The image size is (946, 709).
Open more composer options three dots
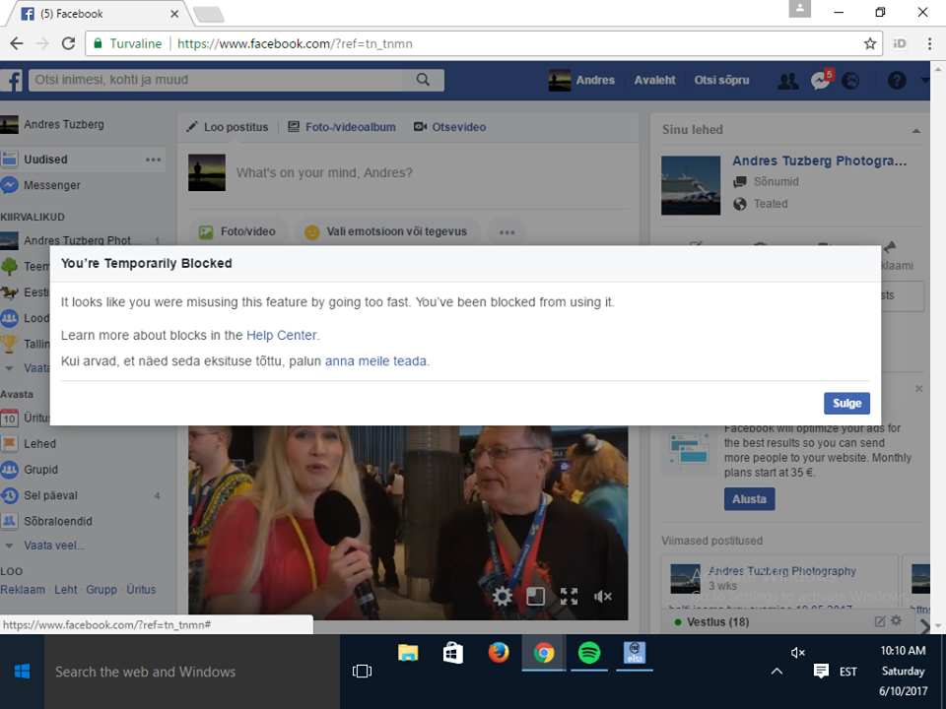(x=507, y=232)
